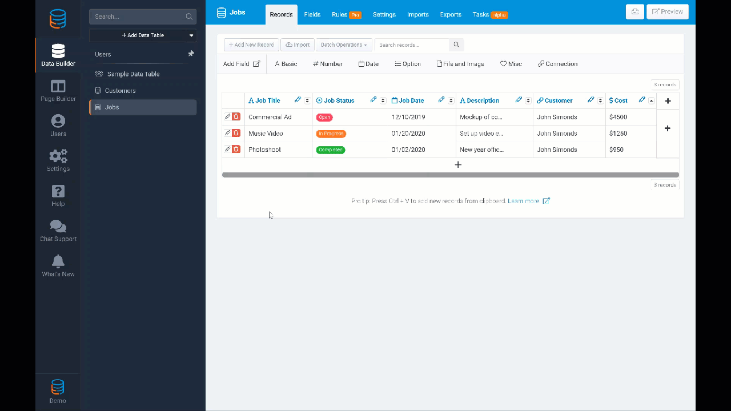Edit the Job Date field pencil icon
Screen dimensions: 731x411
coord(441,100)
